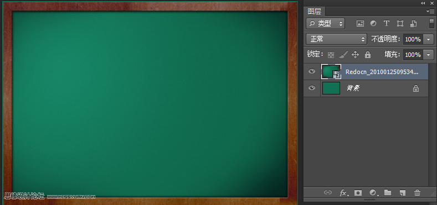Filter layers by shape layer icon
The width and height of the screenshot is (437, 205).
400,24
